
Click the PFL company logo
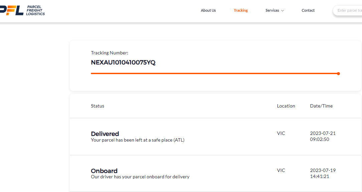pos(12,10)
